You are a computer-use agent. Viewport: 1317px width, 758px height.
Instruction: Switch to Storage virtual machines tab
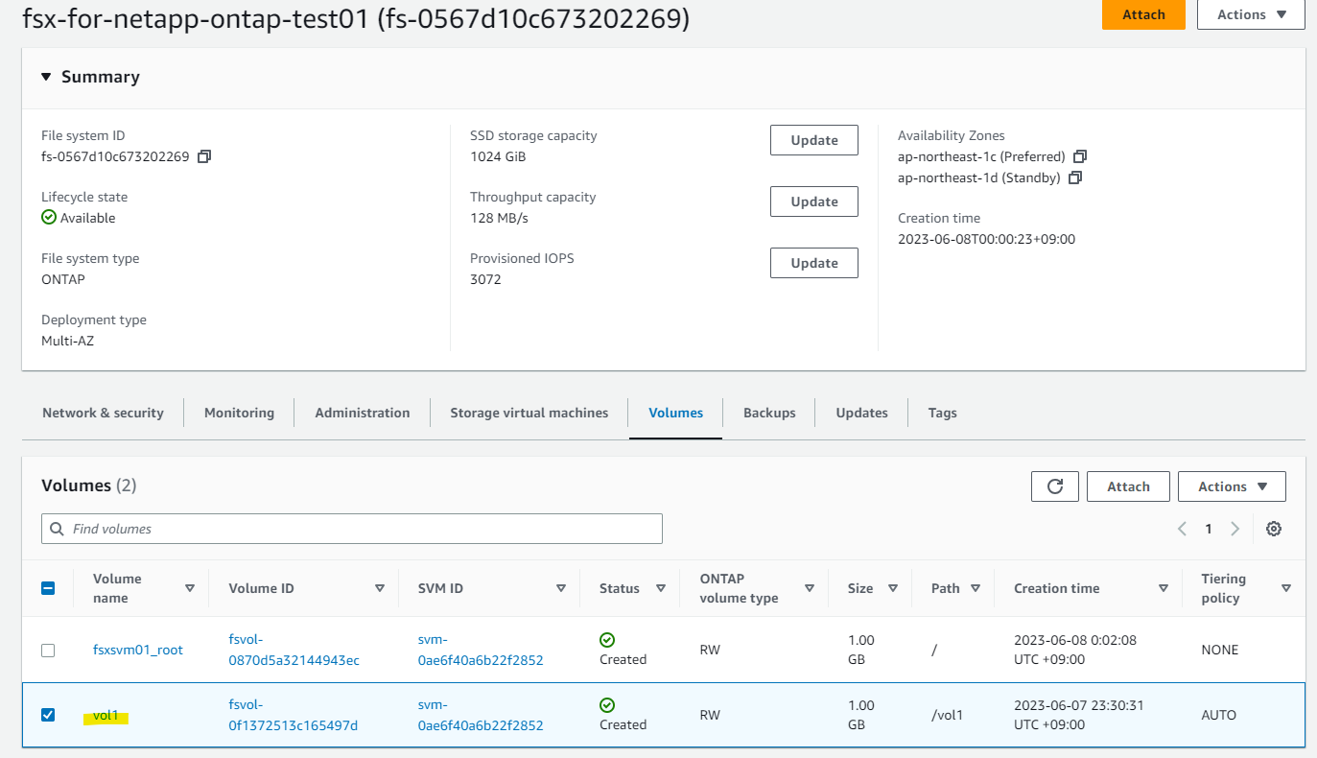coord(529,413)
